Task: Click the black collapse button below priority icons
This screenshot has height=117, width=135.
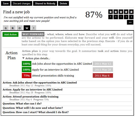Action: click(130, 22)
